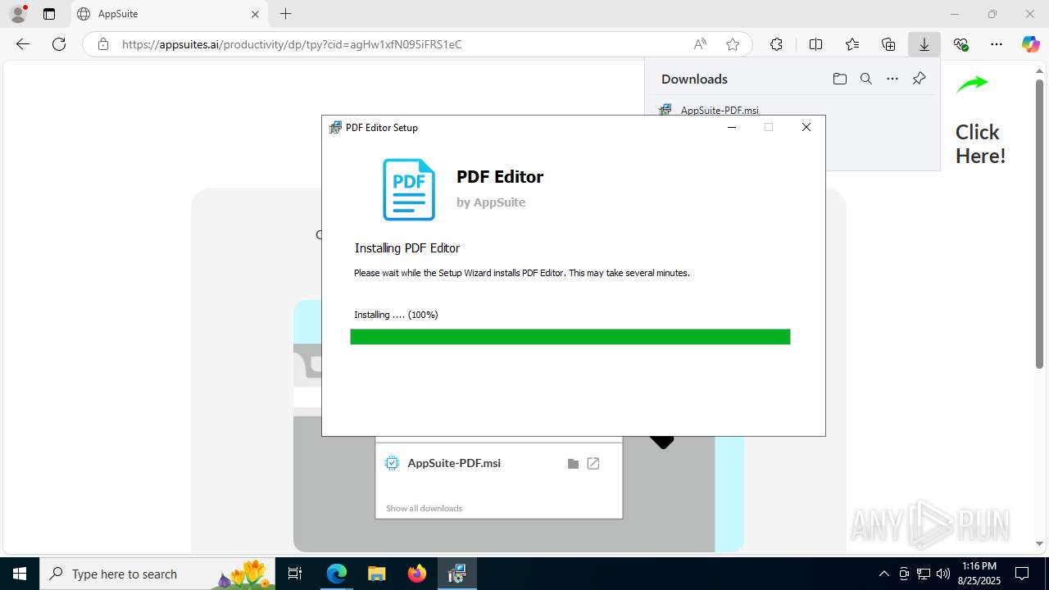
Task: Click the PDF Editor logo icon
Action: coord(409,189)
